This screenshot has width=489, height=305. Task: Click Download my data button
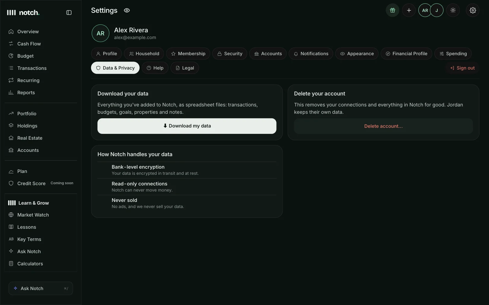click(x=187, y=126)
